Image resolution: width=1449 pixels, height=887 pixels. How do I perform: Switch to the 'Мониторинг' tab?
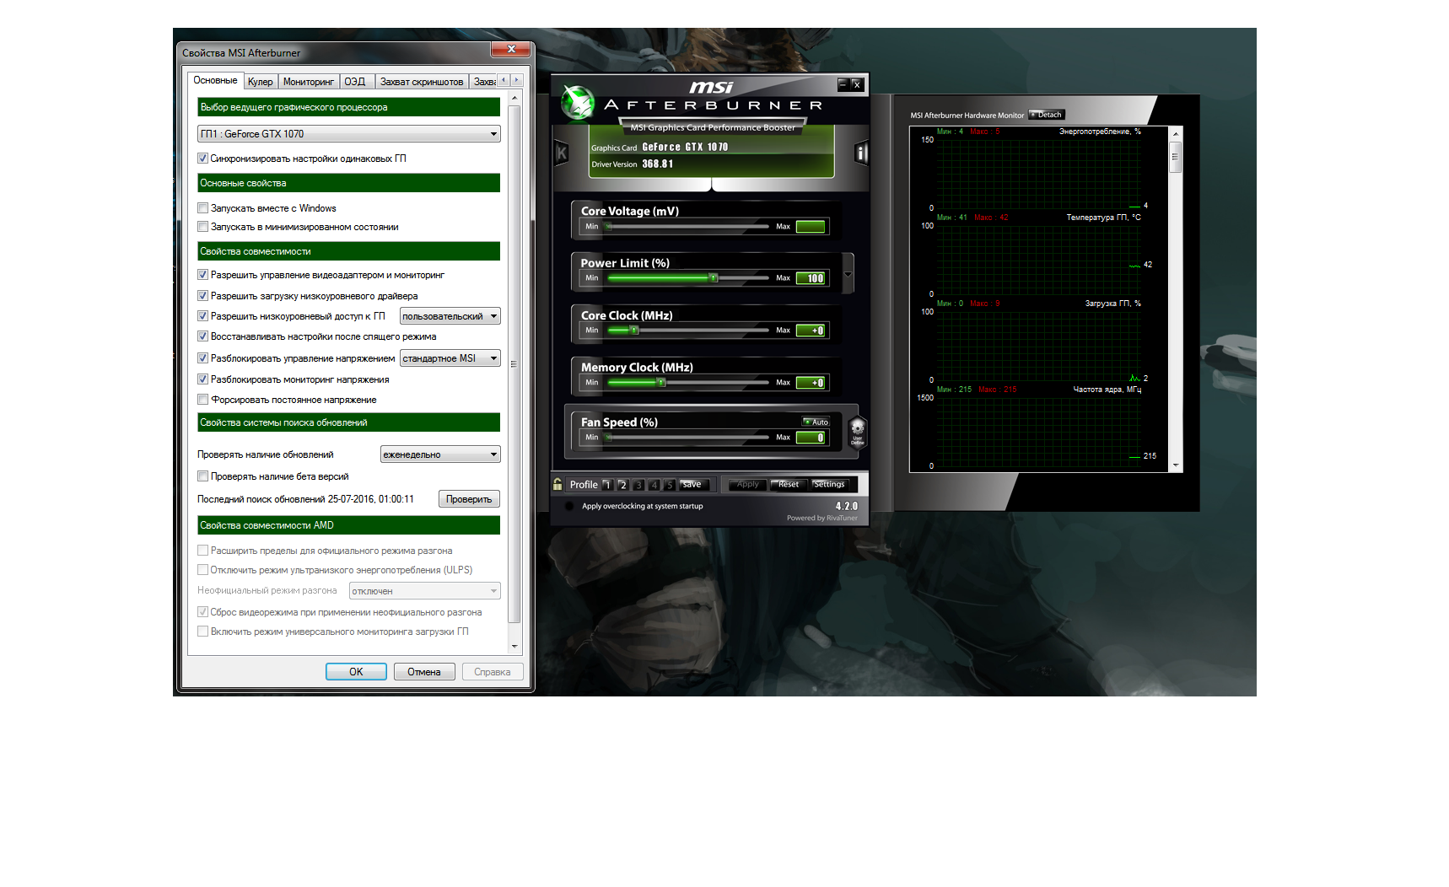click(308, 82)
